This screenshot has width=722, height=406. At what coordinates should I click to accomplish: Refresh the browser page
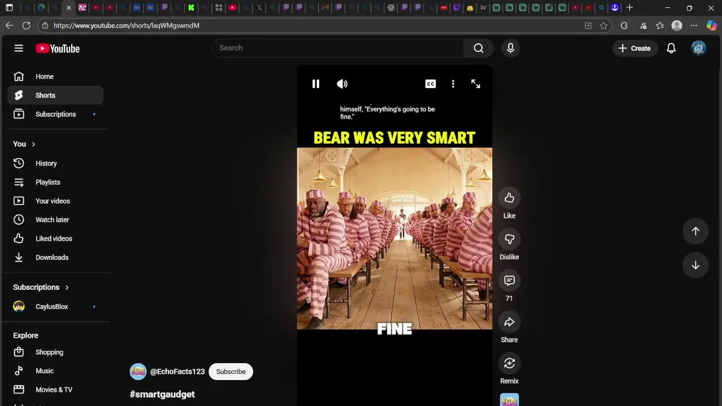click(26, 25)
